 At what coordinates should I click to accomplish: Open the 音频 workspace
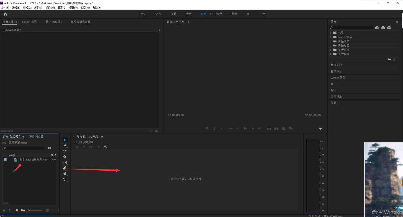tap(219, 14)
